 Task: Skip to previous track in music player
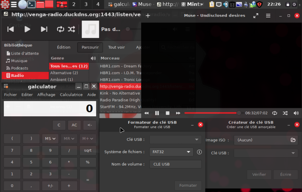pyautogui.click(x=11, y=29)
